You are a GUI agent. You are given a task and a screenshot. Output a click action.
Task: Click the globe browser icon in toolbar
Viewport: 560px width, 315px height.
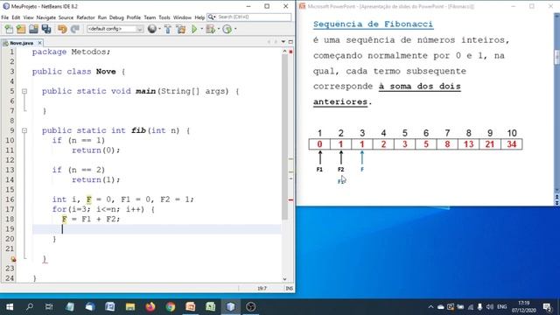pos(152,29)
